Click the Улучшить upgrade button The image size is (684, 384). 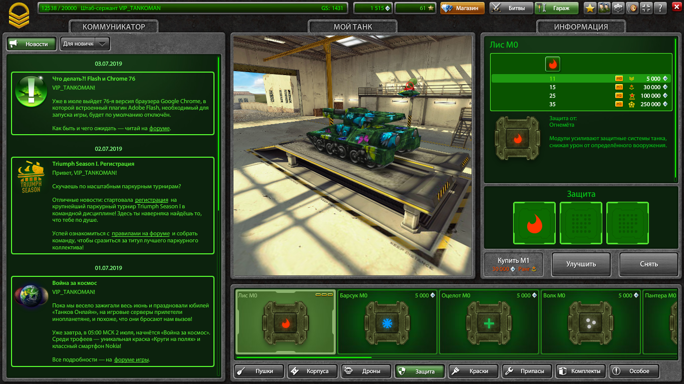(x=581, y=264)
